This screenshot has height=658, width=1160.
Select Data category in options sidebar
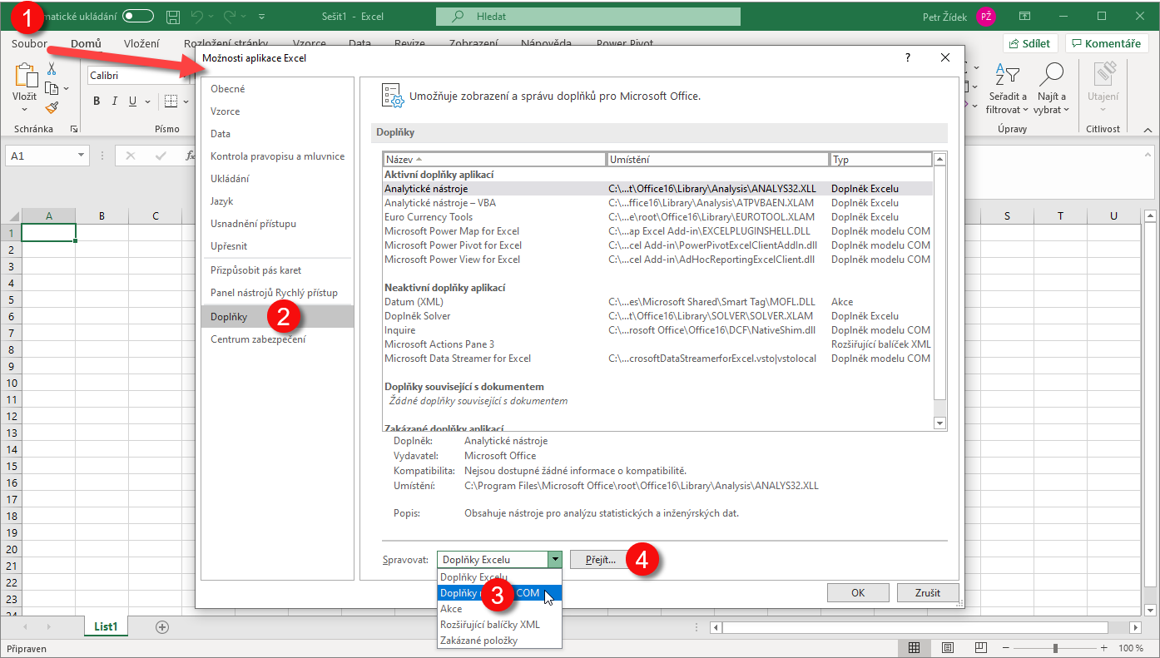pyautogui.click(x=277, y=134)
